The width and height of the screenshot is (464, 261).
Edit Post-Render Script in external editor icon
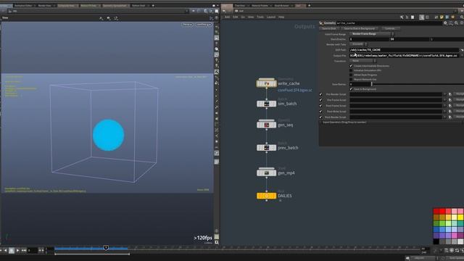pos(449,117)
